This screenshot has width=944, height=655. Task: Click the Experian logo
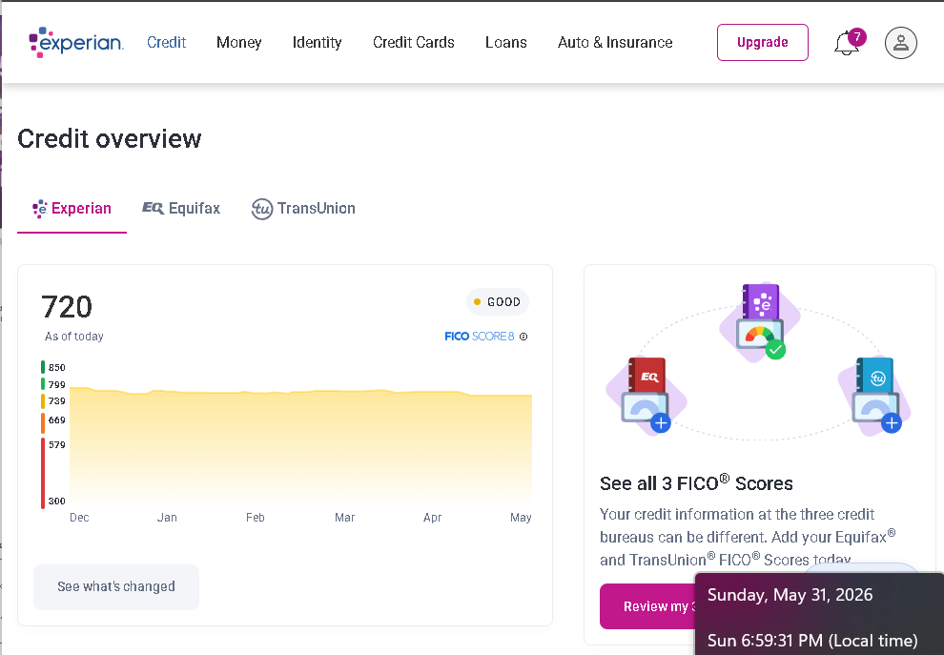[76, 42]
